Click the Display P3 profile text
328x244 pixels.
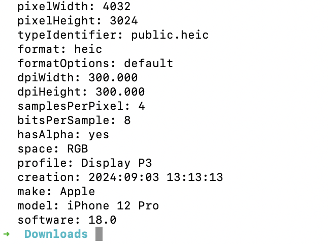click(x=116, y=163)
